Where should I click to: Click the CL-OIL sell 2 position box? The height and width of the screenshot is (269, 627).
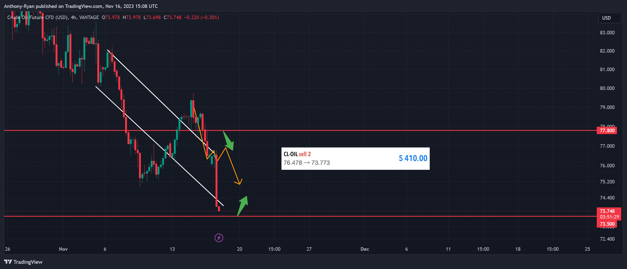click(355, 159)
